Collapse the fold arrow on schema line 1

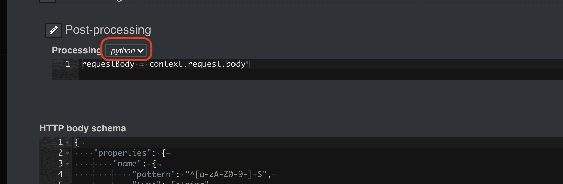tap(67, 142)
